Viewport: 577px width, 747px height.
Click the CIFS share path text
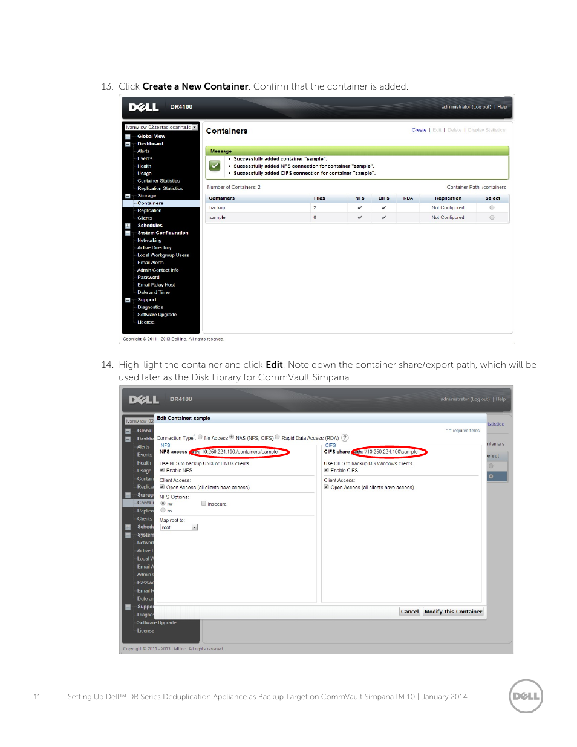(x=391, y=452)
